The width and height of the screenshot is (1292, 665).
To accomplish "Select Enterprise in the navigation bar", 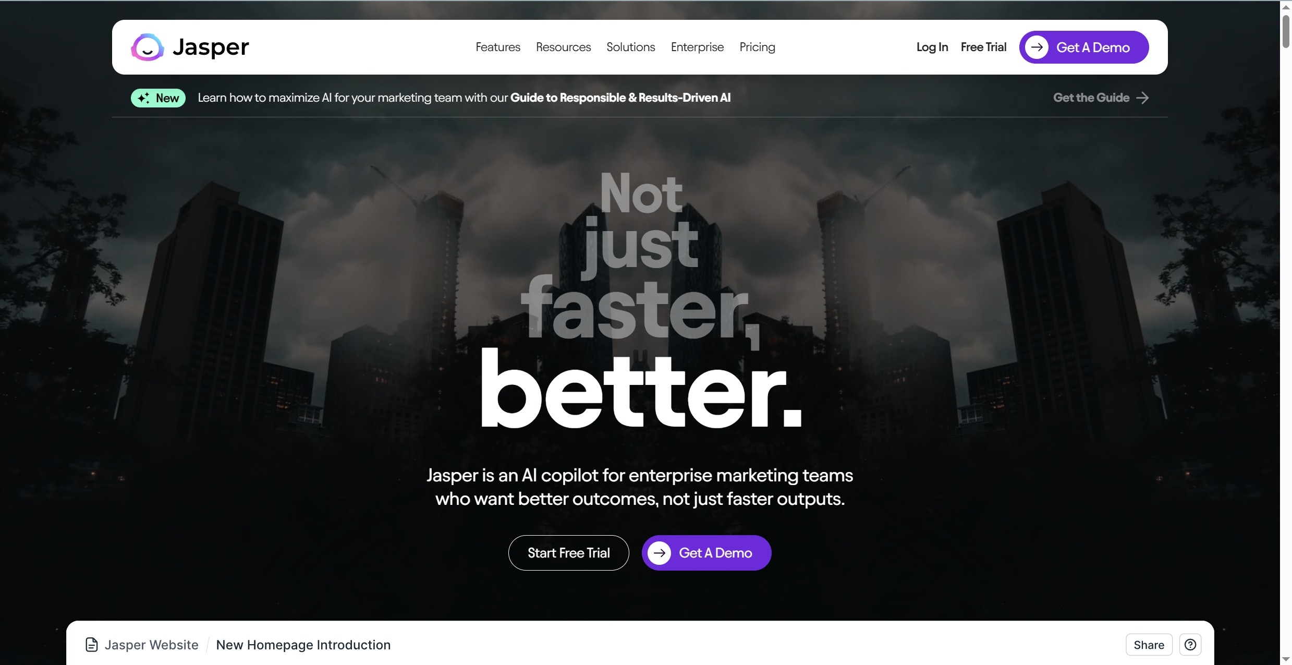I will point(697,47).
